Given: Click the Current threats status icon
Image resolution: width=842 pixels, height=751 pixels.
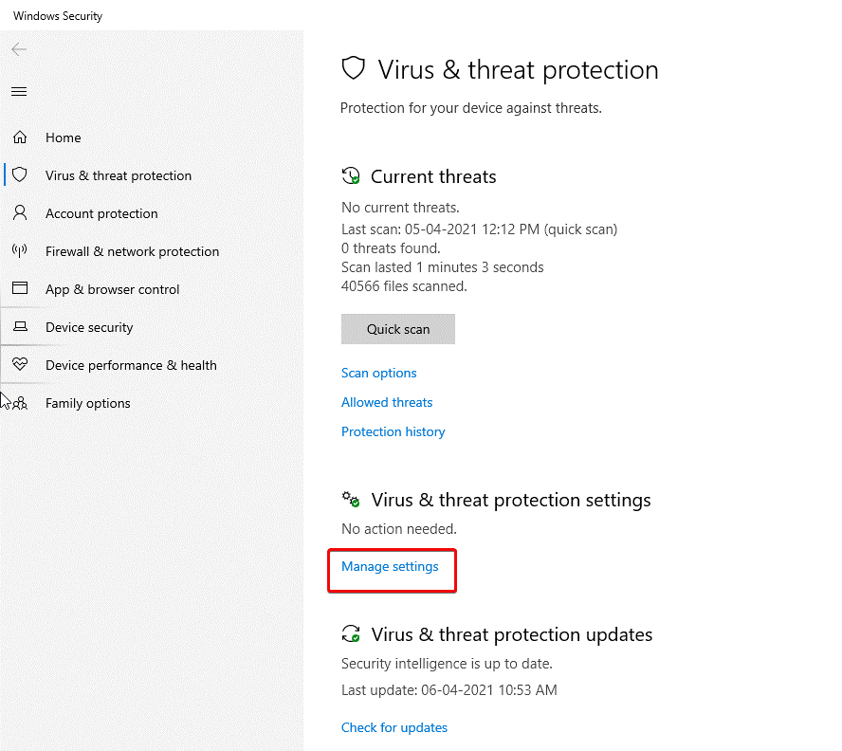Looking at the screenshot, I should (x=351, y=175).
